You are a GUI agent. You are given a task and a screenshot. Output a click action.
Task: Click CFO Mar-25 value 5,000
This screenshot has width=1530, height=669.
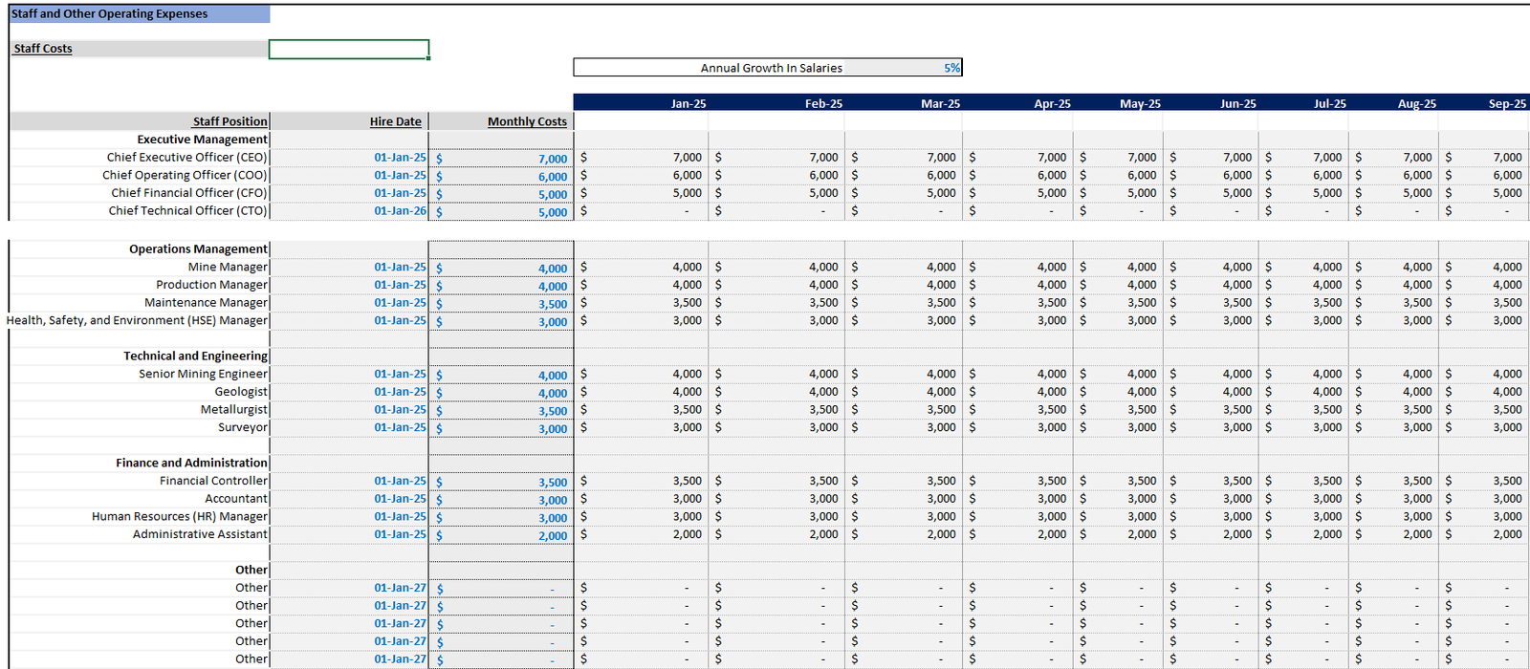pos(904,193)
